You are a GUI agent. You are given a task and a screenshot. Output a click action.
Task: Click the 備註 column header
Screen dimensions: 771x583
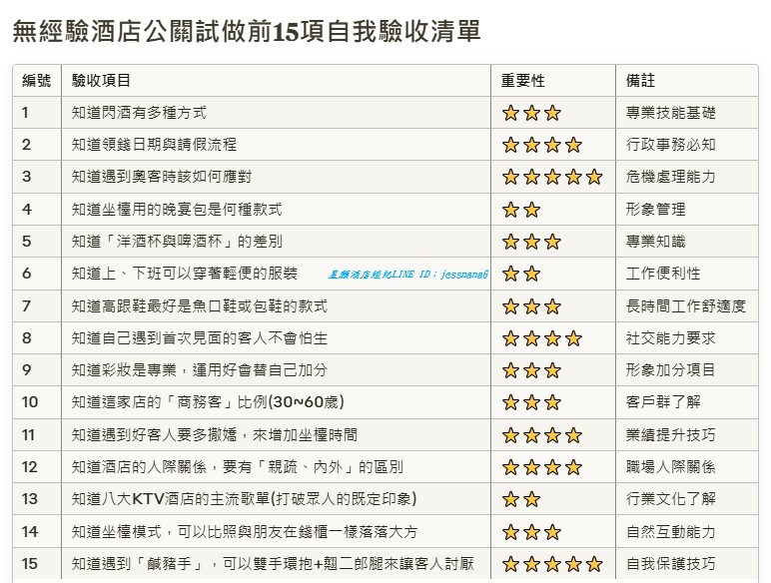pyautogui.click(x=640, y=81)
